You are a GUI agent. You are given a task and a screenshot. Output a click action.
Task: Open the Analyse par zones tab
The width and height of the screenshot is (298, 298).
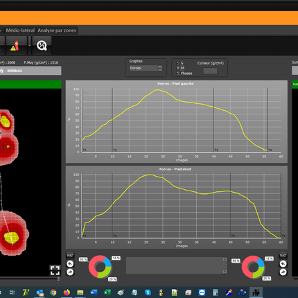pos(57,30)
